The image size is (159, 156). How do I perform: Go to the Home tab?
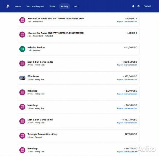pos(18,6)
